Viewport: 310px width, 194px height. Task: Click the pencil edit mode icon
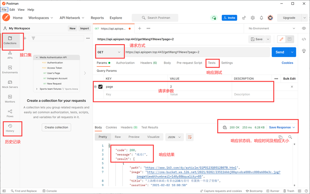click(x=281, y=39)
